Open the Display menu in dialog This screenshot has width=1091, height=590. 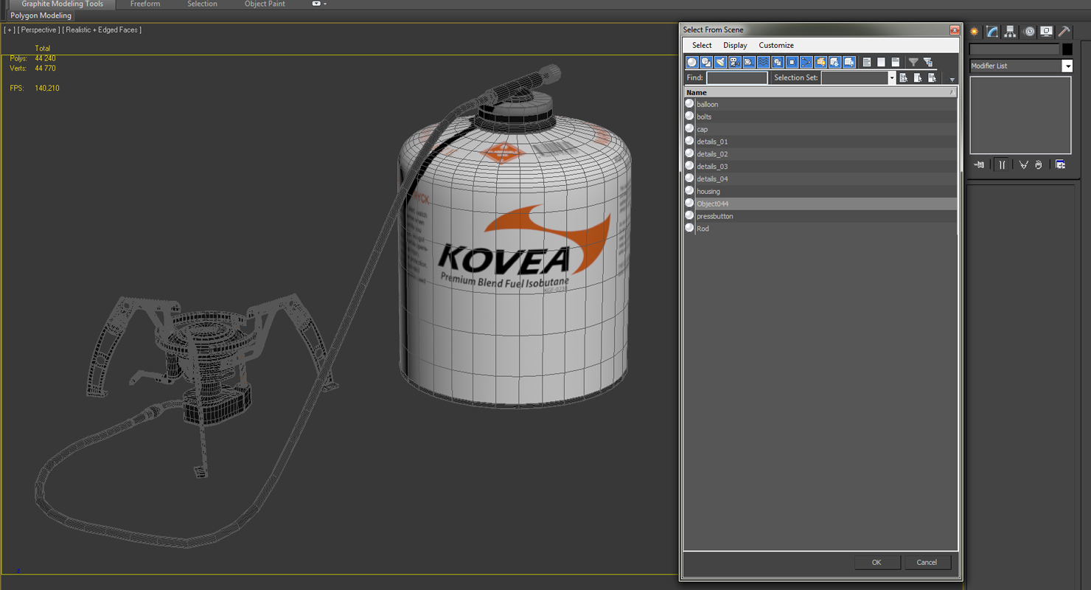pos(735,45)
